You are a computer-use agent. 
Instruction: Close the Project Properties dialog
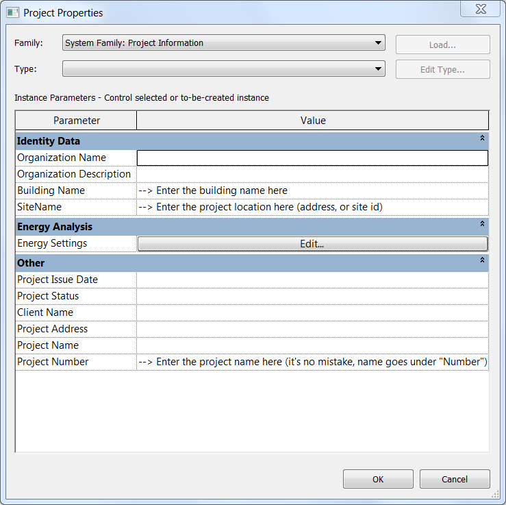[481, 9]
